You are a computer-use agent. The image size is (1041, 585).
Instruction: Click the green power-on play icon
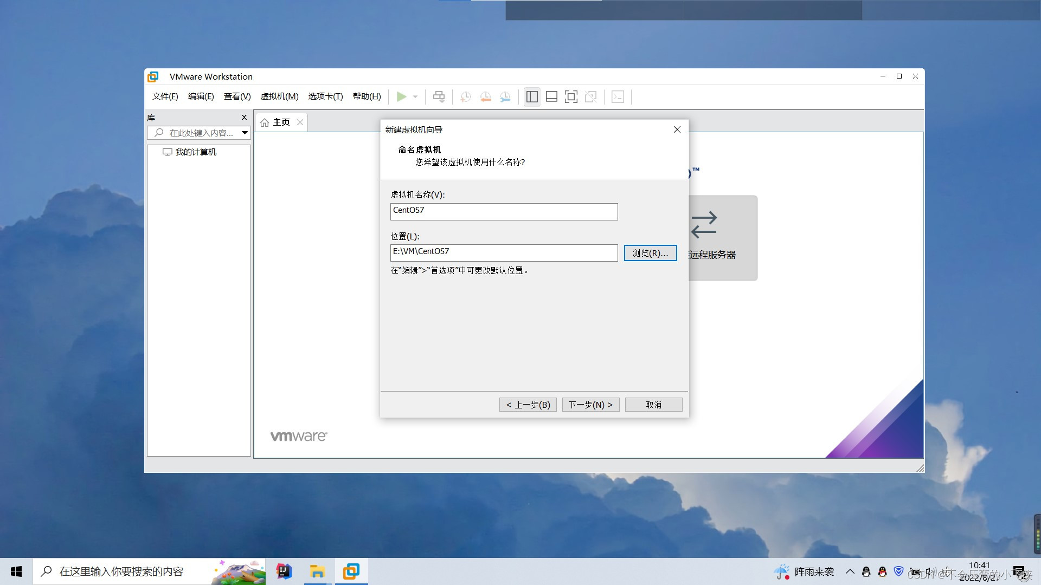pyautogui.click(x=401, y=96)
